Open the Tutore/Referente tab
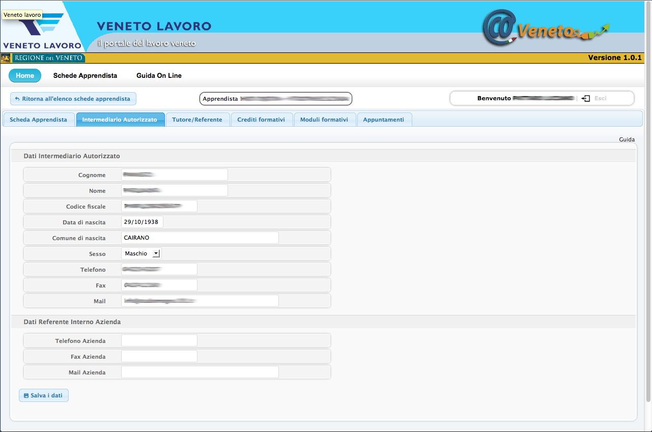The width and height of the screenshot is (652, 432). click(x=197, y=120)
